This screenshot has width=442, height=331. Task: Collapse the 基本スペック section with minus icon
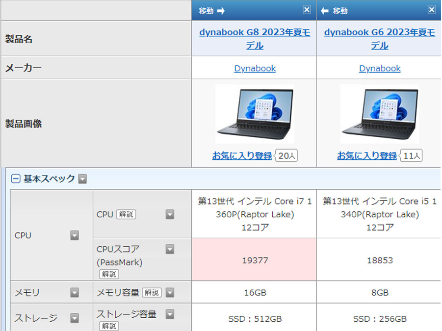(16, 178)
